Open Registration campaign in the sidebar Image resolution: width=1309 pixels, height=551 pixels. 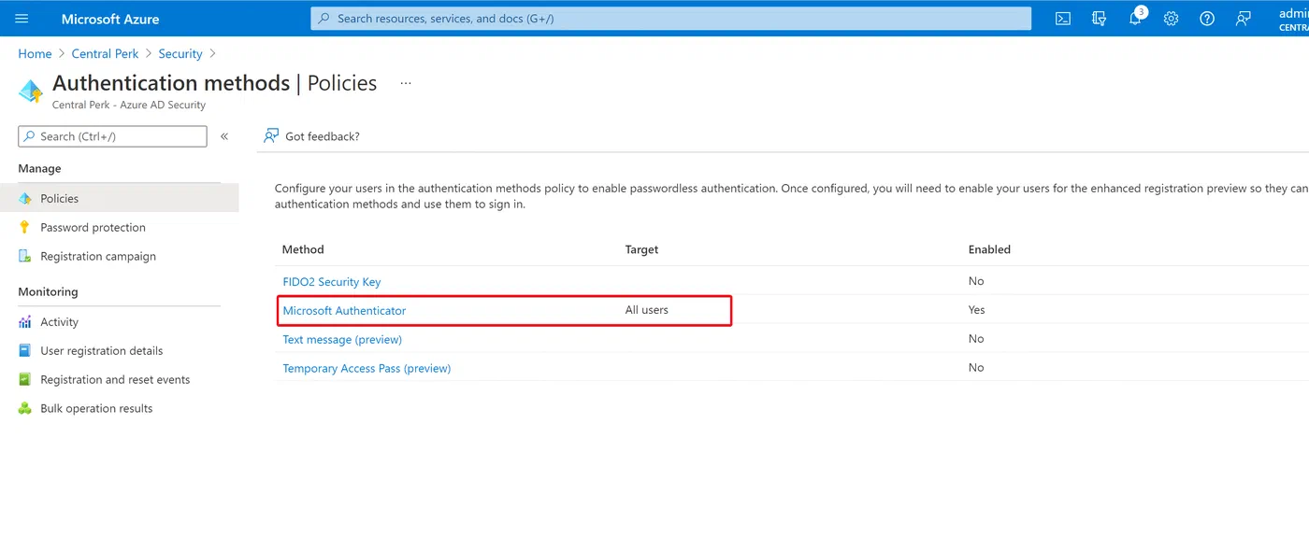(x=98, y=257)
